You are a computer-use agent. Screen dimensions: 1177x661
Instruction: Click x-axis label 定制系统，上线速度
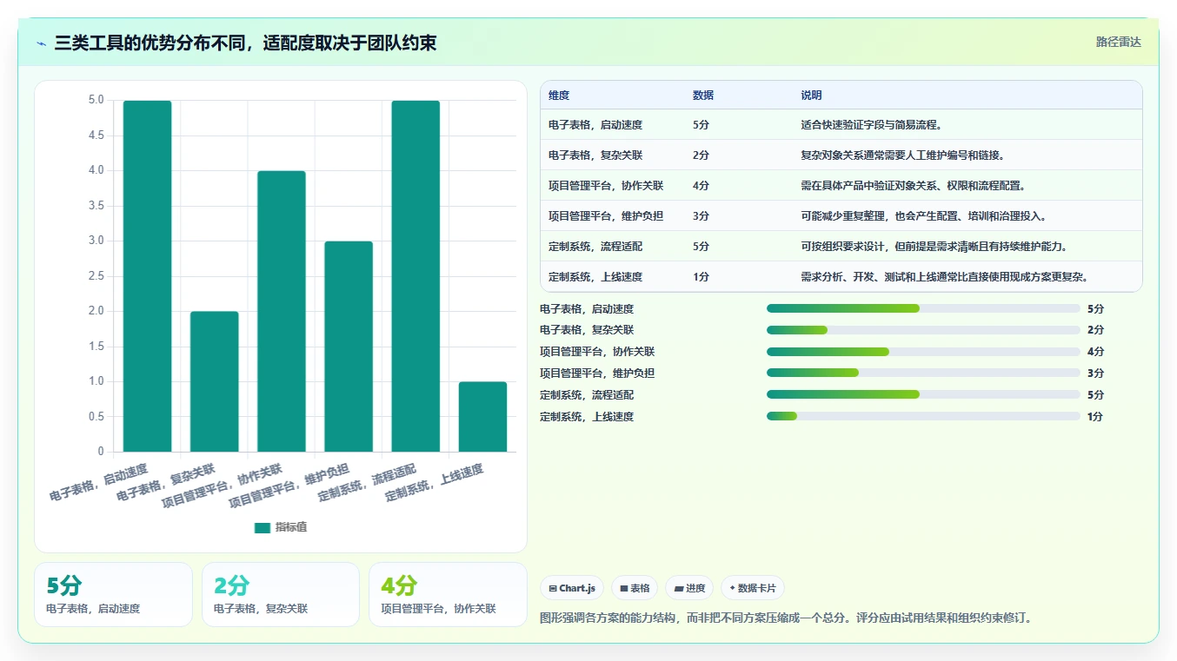tap(434, 483)
